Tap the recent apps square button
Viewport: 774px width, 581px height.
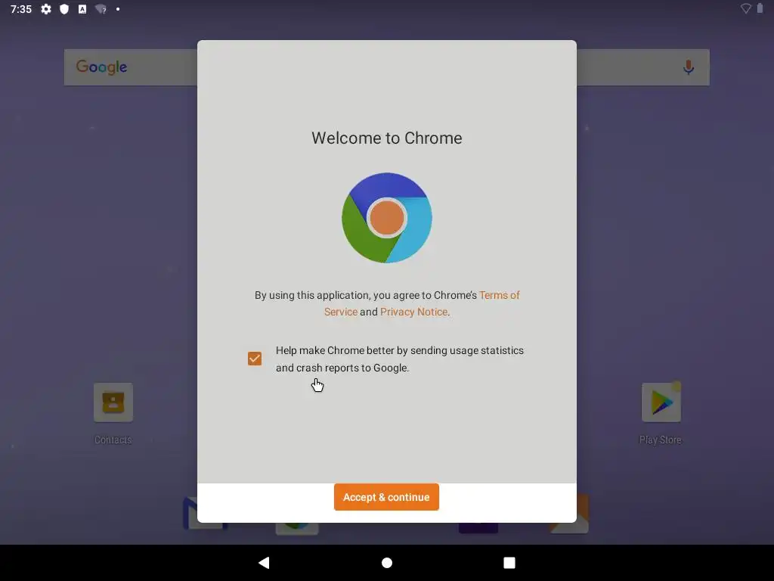(x=509, y=563)
